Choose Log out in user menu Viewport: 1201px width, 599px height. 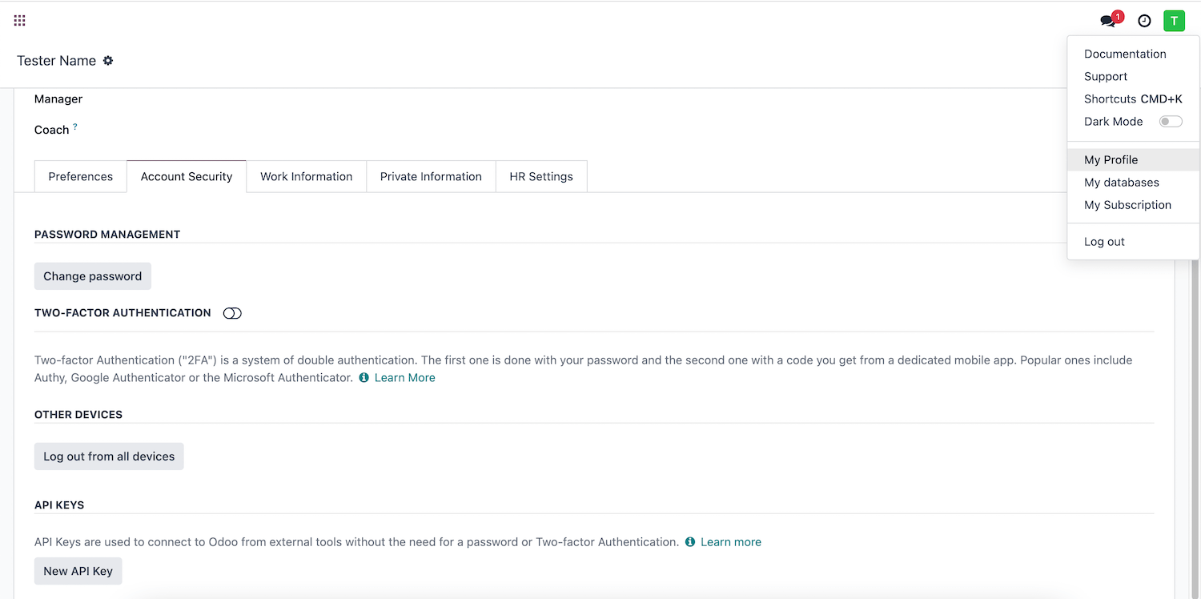click(1104, 242)
